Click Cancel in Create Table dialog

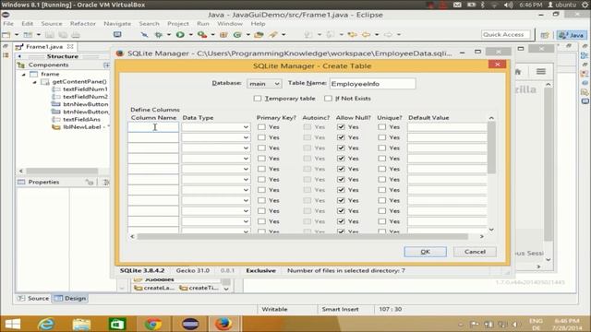475,252
